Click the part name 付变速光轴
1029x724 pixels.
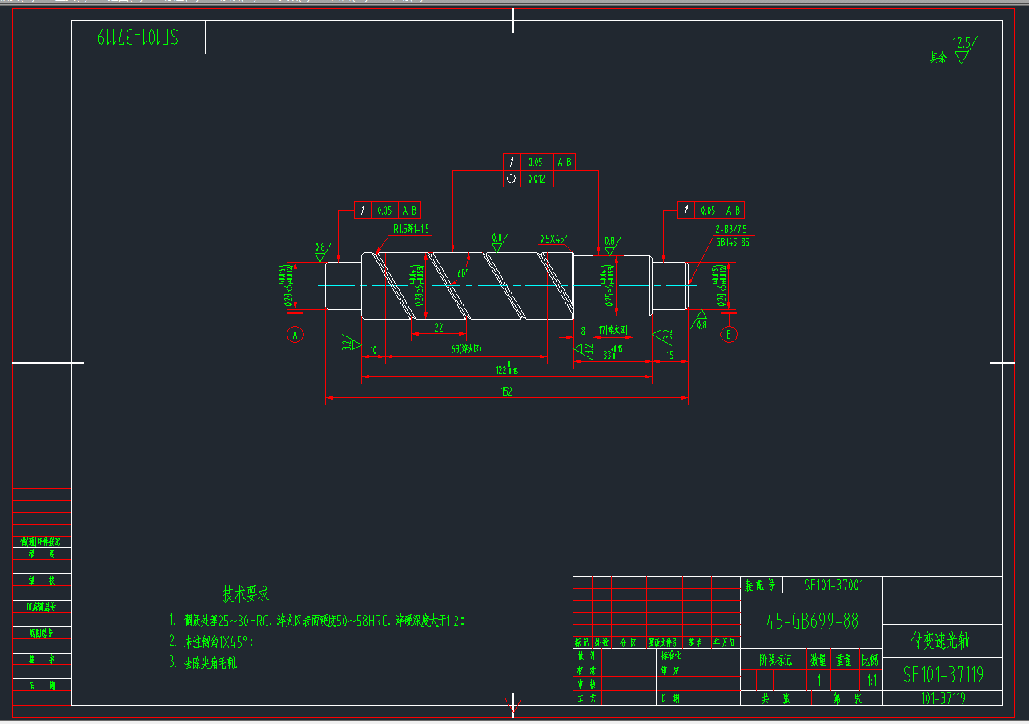point(941,641)
